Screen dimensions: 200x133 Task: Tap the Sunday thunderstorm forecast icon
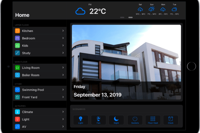pyautogui.click(x=152, y=9)
